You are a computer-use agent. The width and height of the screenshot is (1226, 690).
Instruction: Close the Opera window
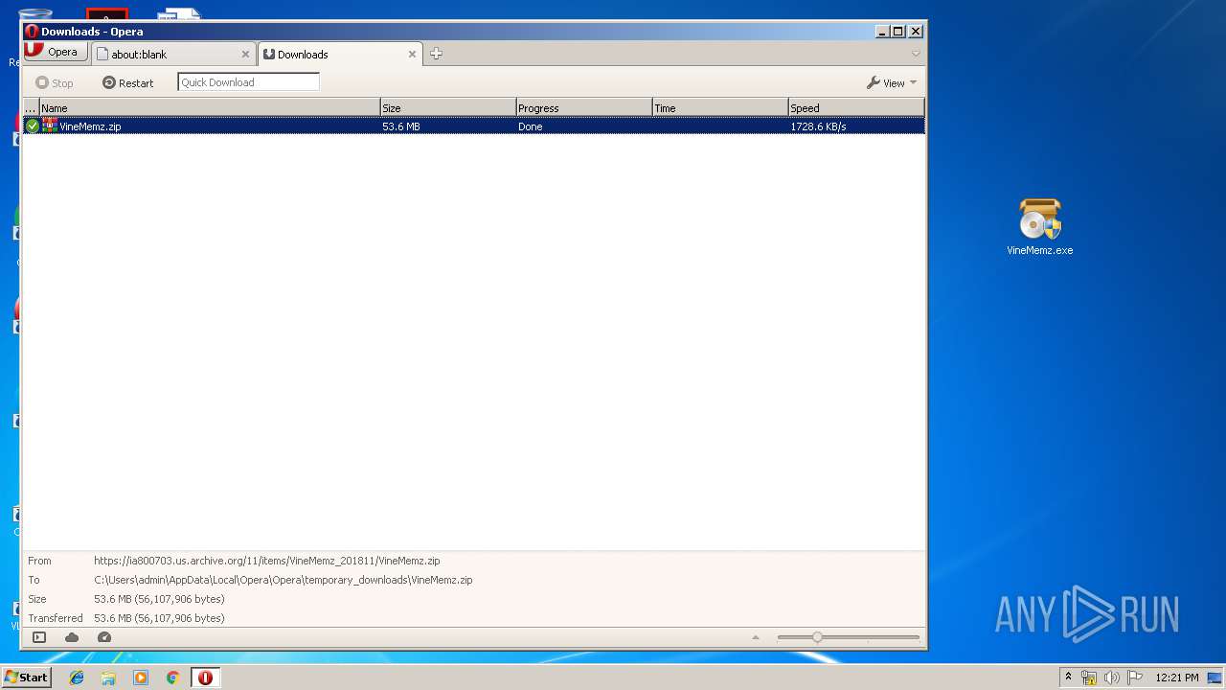[x=915, y=31]
